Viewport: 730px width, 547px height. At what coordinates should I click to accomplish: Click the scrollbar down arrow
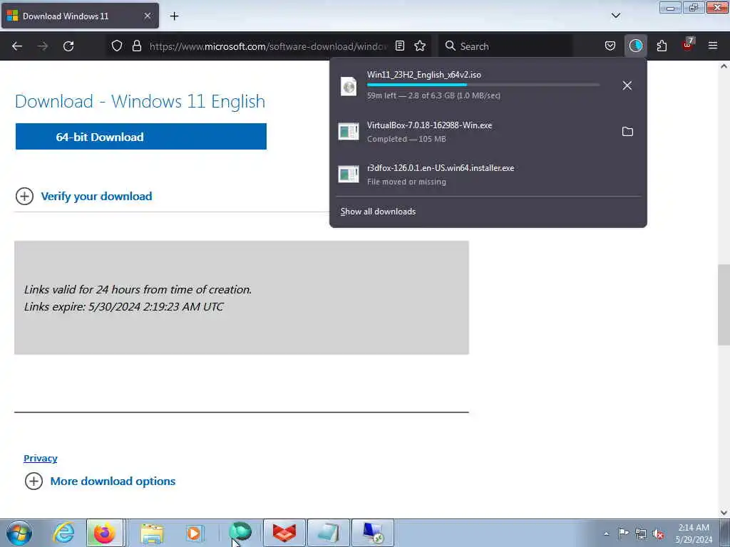click(x=724, y=513)
